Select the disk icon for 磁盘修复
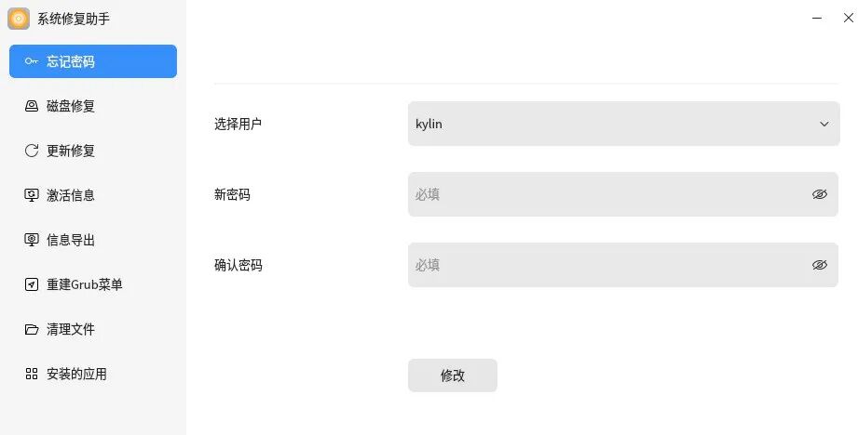 (32, 106)
